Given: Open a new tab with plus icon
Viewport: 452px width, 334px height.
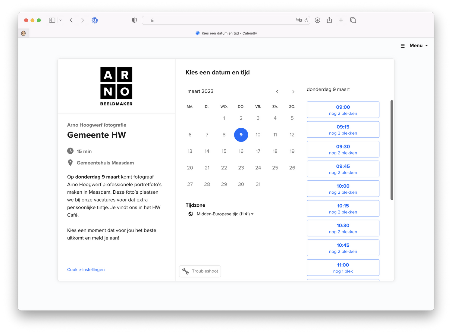Looking at the screenshot, I should pos(341,20).
